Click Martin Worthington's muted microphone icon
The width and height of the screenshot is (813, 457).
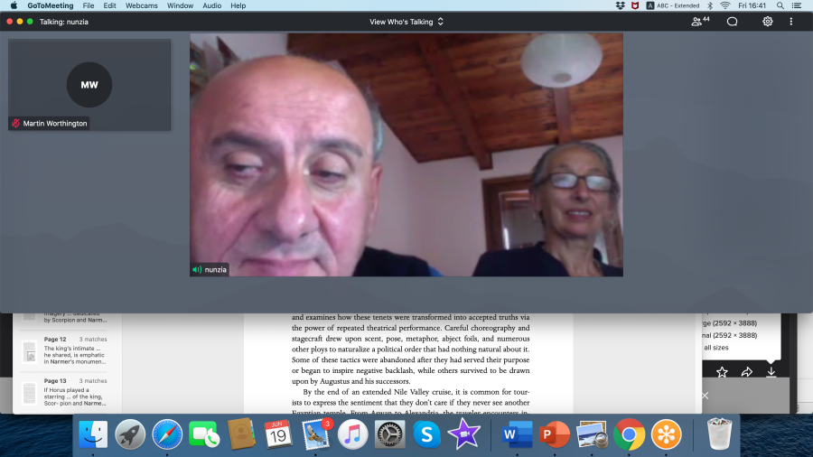click(x=15, y=124)
